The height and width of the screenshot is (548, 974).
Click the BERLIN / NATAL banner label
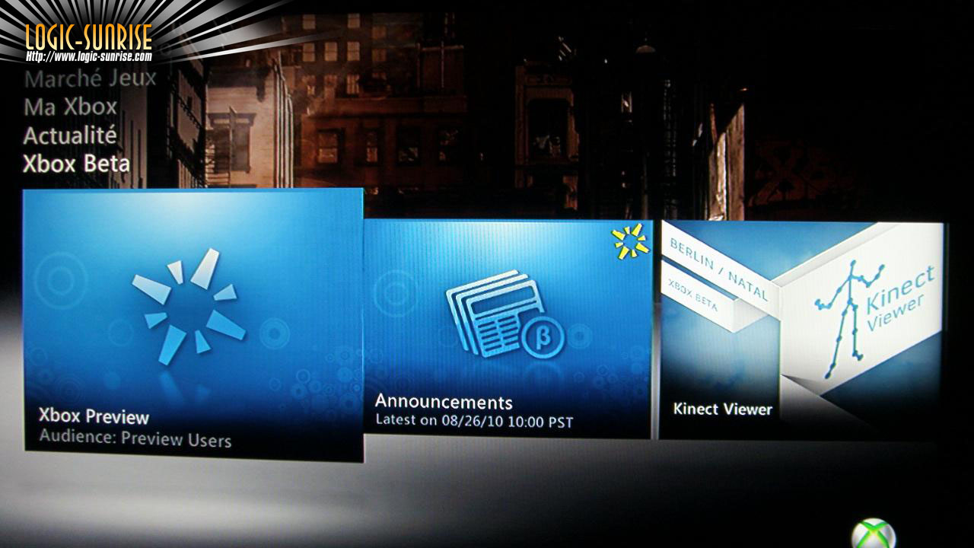[718, 271]
